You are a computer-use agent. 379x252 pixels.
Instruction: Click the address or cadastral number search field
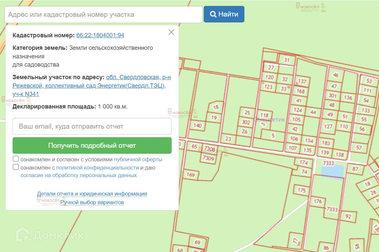point(103,15)
